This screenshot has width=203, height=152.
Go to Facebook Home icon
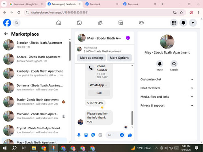point(58,23)
